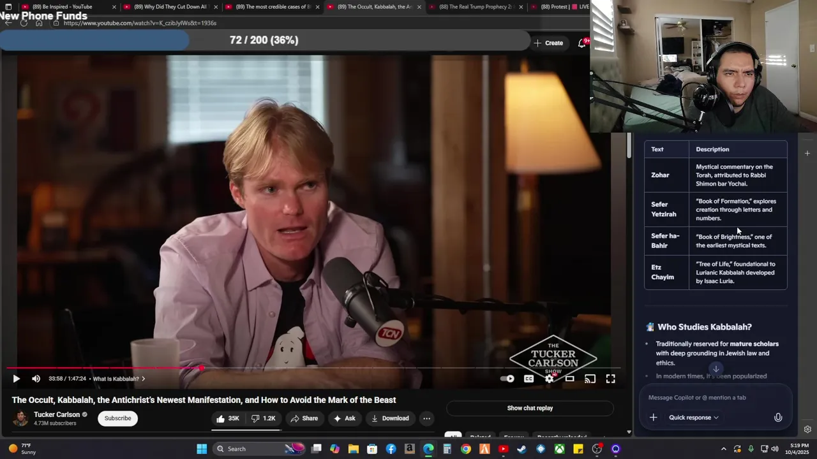Image resolution: width=817 pixels, height=459 pixels.
Task: Launch Microsoft Store from taskbar
Action: (x=372, y=449)
